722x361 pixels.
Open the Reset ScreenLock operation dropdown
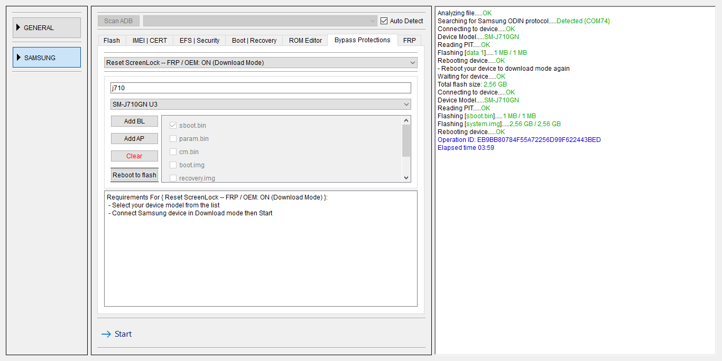261,62
